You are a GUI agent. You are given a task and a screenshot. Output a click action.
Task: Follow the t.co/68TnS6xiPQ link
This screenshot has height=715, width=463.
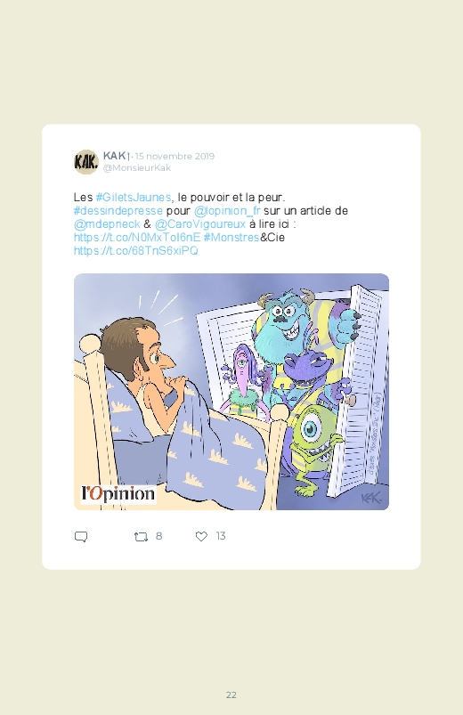(x=135, y=251)
